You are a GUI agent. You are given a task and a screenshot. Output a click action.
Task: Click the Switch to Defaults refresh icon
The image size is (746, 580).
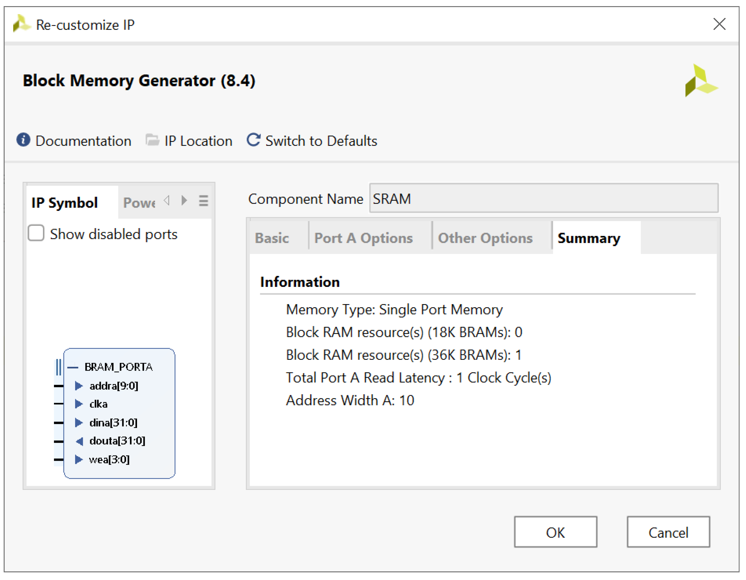pos(253,140)
